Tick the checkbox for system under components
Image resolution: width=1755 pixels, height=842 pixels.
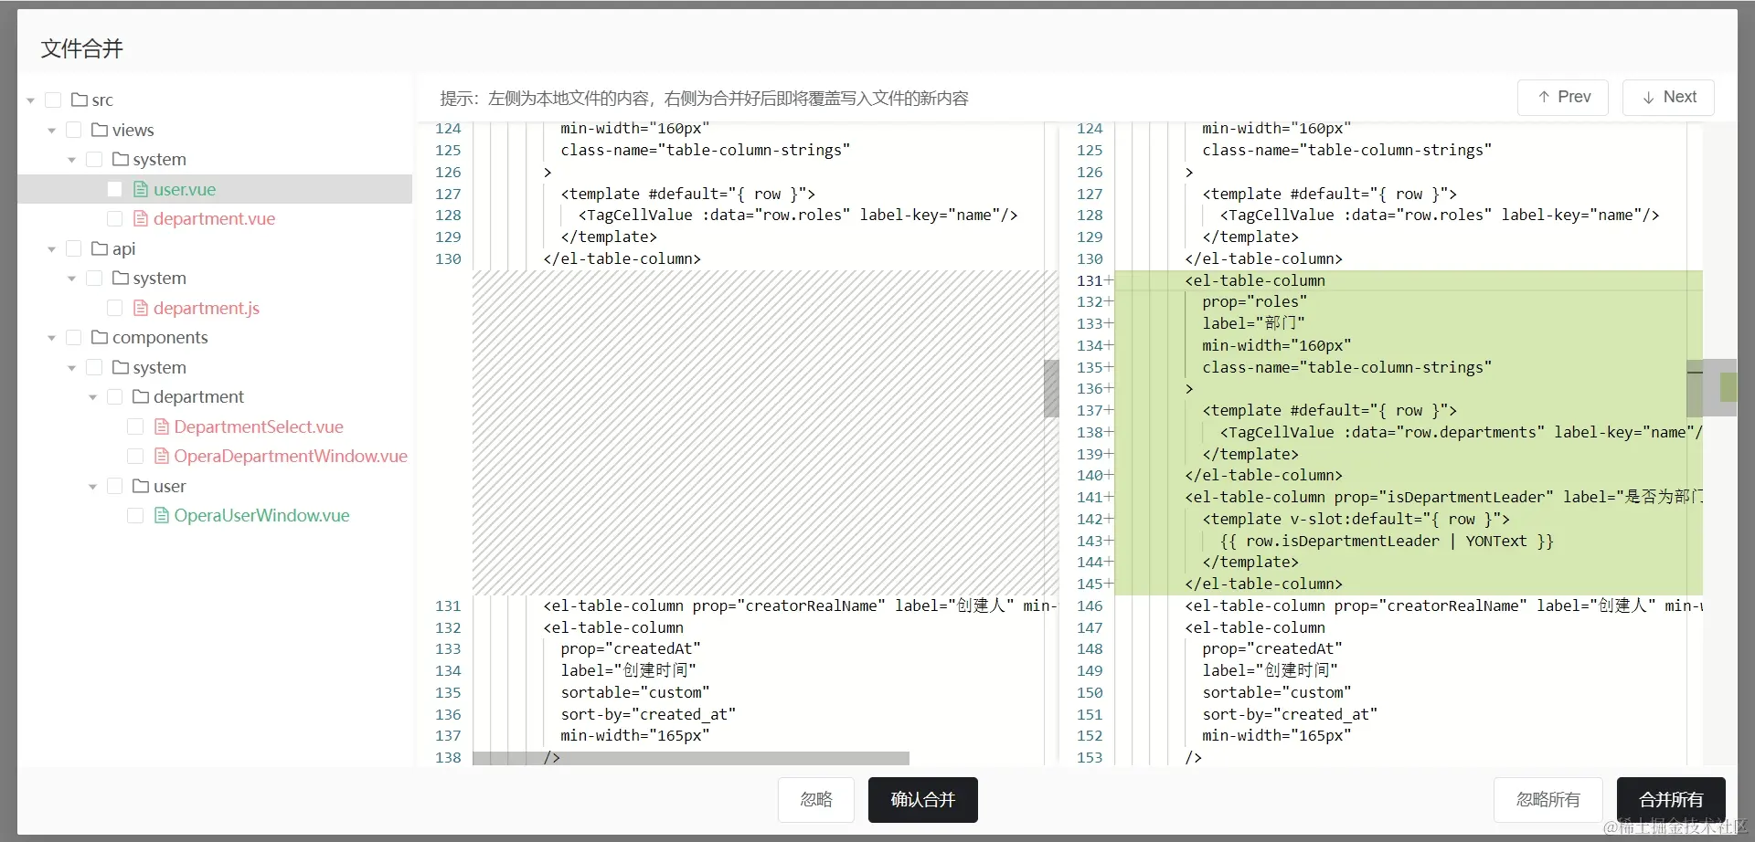[94, 367]
